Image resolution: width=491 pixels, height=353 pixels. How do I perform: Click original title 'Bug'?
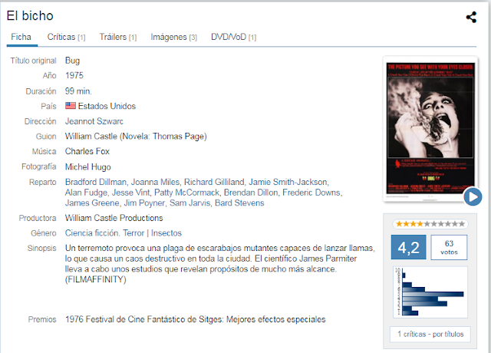point(72,61)
